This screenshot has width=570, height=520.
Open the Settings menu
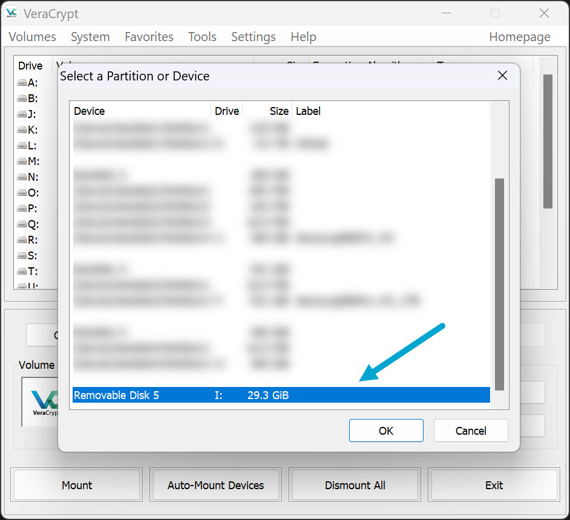(x=253, y=37)
